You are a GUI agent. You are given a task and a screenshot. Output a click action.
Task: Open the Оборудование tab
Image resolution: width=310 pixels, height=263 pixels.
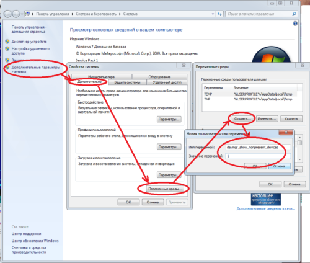pyautogui.click(x=159, y=77)
